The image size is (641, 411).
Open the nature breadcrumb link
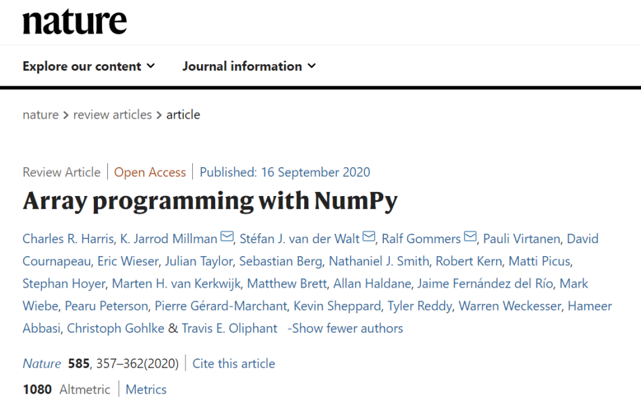click(x=40, y=115)
